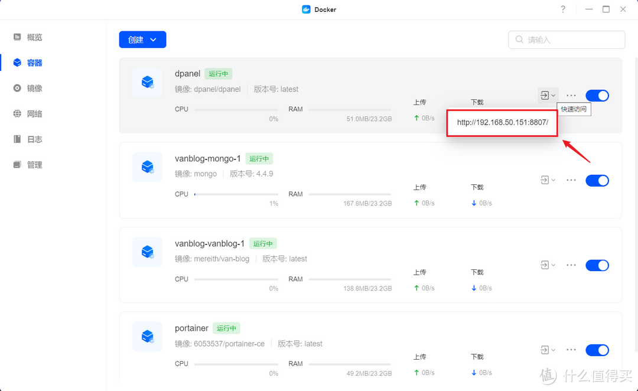638x391 pixels.
Task: Click the Docker whale icon in the title bar
Action: pyautogui.click(x=305, y=9)
